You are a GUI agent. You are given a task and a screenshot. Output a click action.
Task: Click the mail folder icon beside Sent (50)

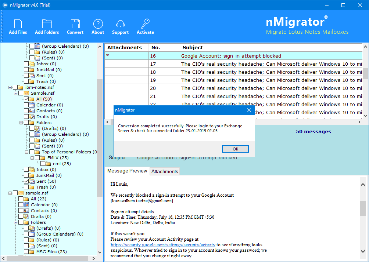[32, 181]
